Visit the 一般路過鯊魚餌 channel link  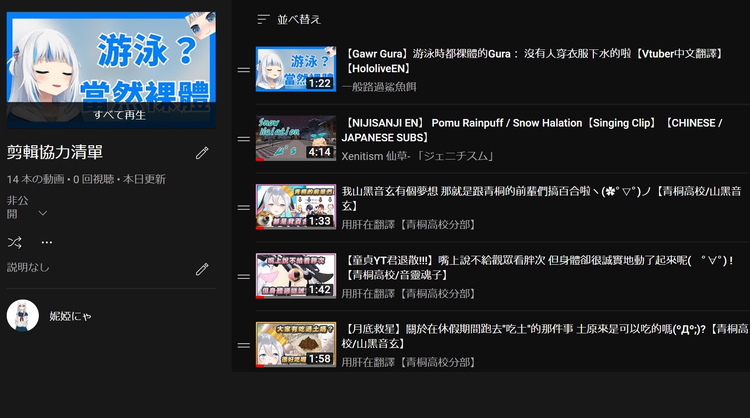(x=379, y=87)
